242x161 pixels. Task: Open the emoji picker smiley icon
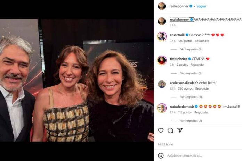click(x=161, y=156)
